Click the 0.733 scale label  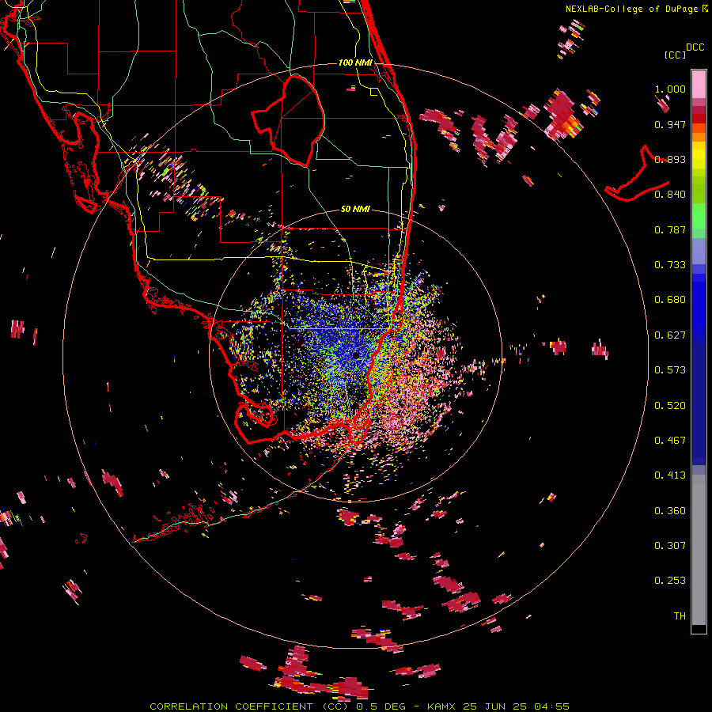click(670, 265)
